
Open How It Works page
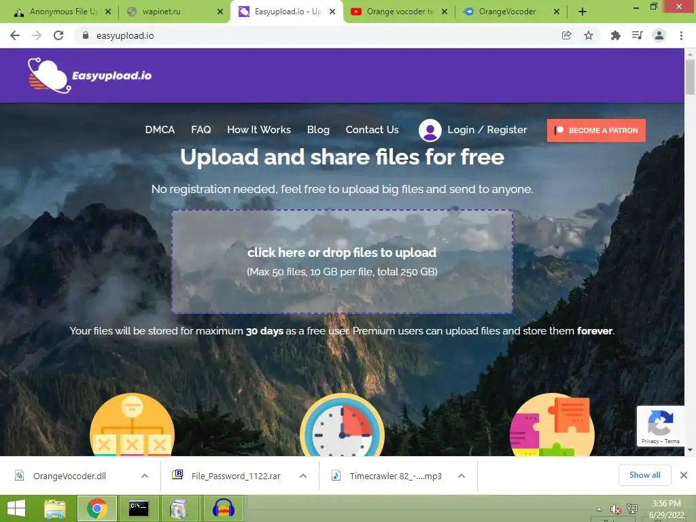(259, 130)
